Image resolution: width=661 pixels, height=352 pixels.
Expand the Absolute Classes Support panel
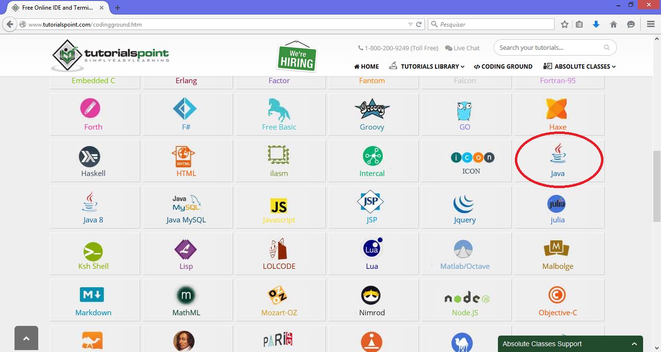571,344
